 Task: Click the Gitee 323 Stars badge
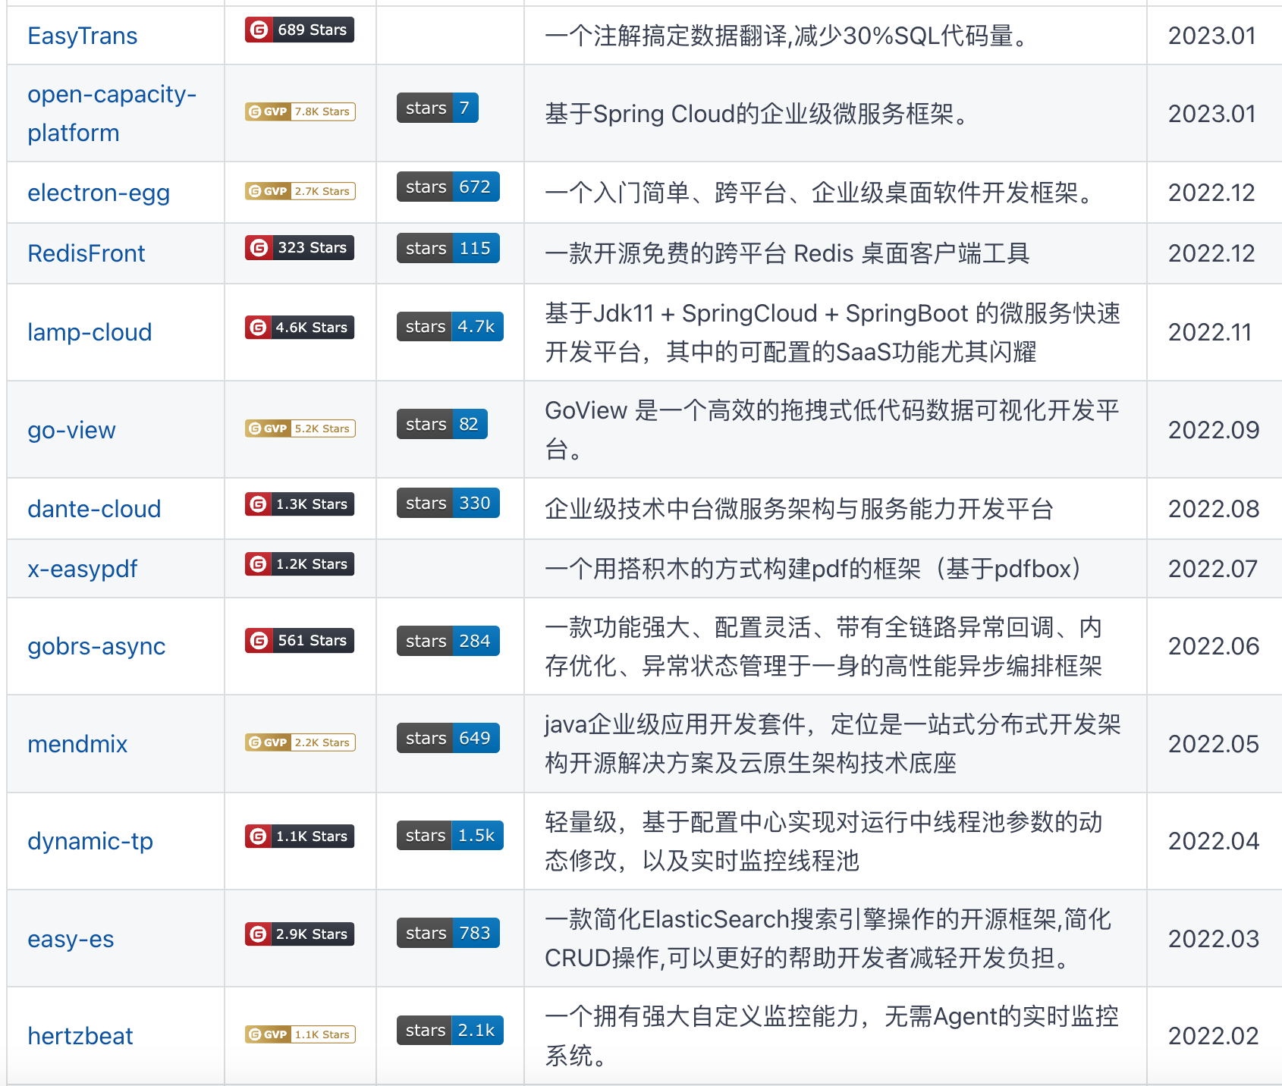point(300,247)
